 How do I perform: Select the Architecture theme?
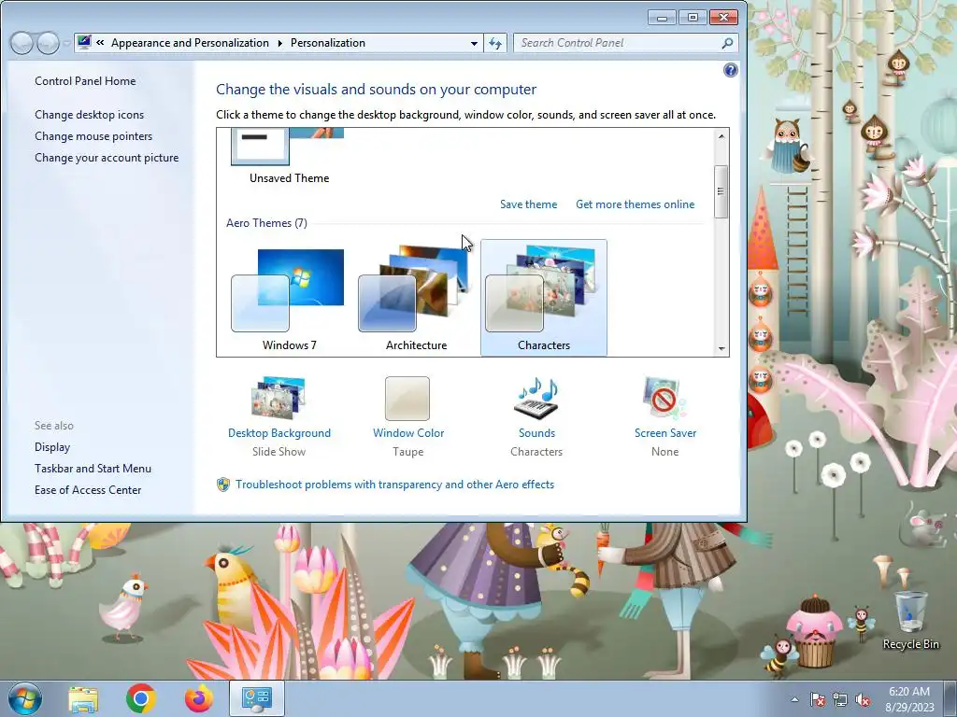tap(416, 300)
